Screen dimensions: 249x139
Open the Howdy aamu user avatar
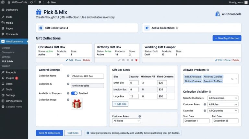click(246, 2)
